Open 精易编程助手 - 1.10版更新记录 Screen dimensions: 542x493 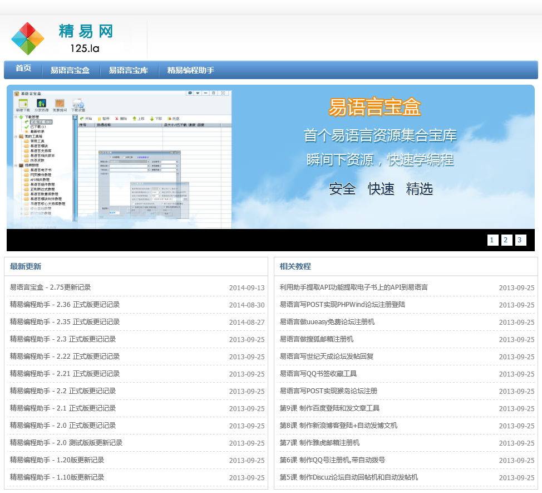(57, 477)
